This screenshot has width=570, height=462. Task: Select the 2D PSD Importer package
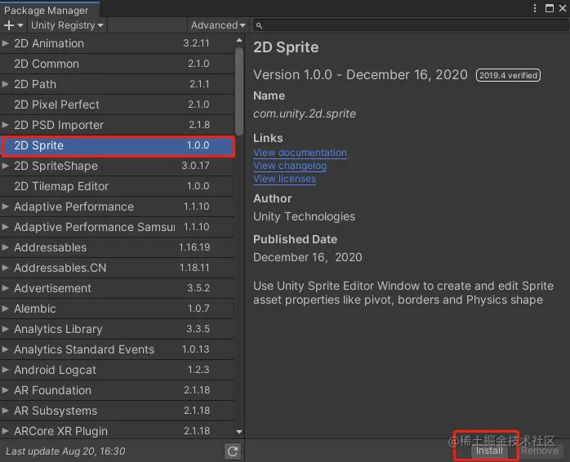(x=117, y=125)
